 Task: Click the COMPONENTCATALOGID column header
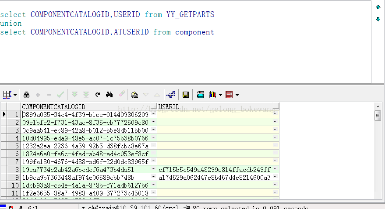[x=88, y=107]
